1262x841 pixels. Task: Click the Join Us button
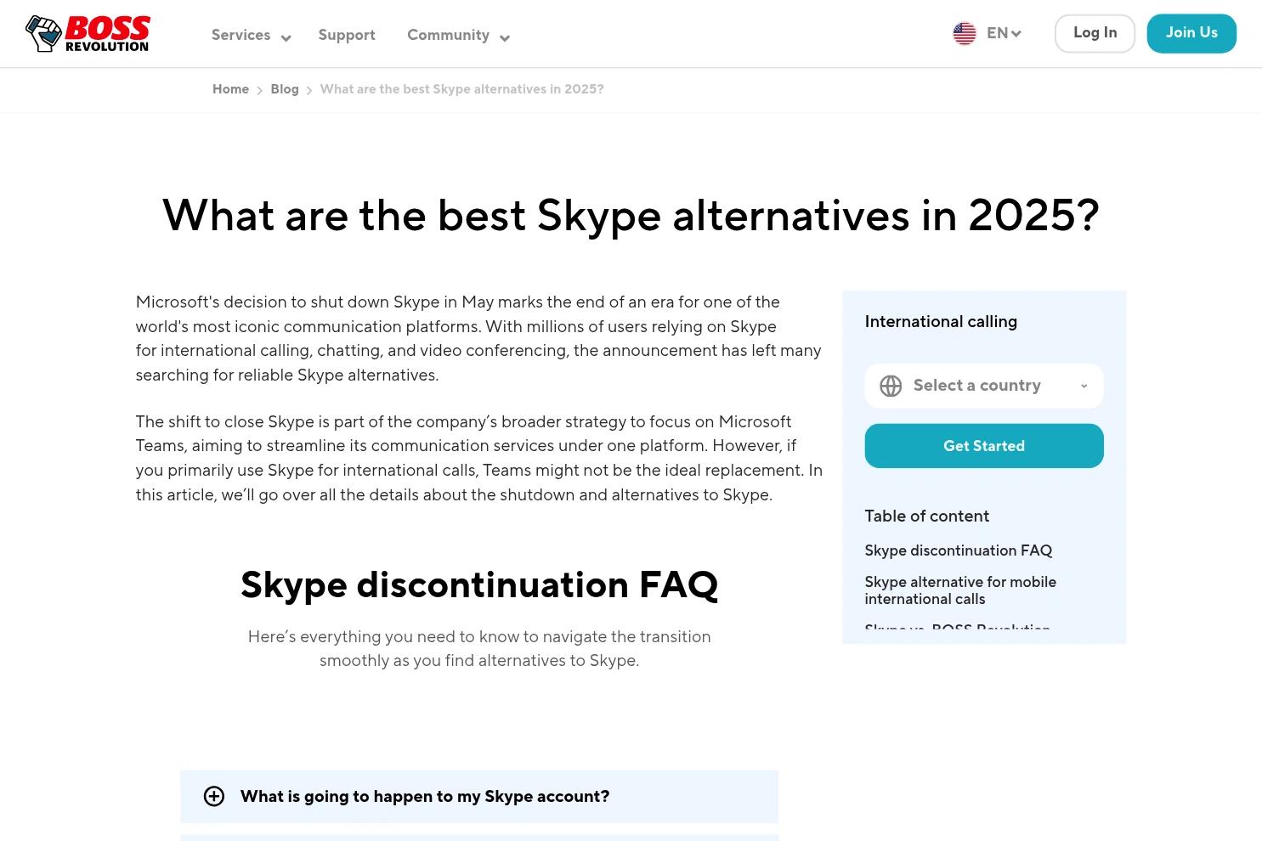coord(1191,33)
